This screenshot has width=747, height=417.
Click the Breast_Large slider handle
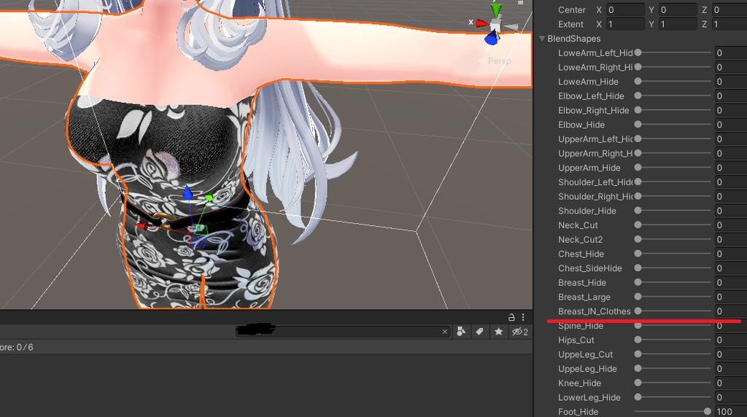[638, 297]
